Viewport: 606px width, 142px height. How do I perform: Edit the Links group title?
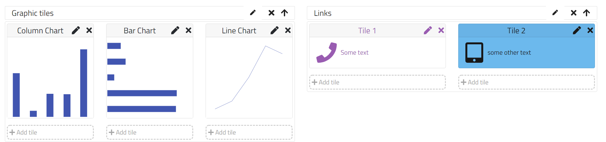coord(555,13)
